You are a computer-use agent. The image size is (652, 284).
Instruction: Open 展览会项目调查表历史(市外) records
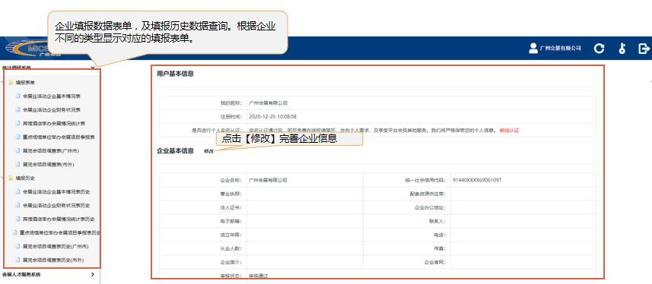[53, 260]
